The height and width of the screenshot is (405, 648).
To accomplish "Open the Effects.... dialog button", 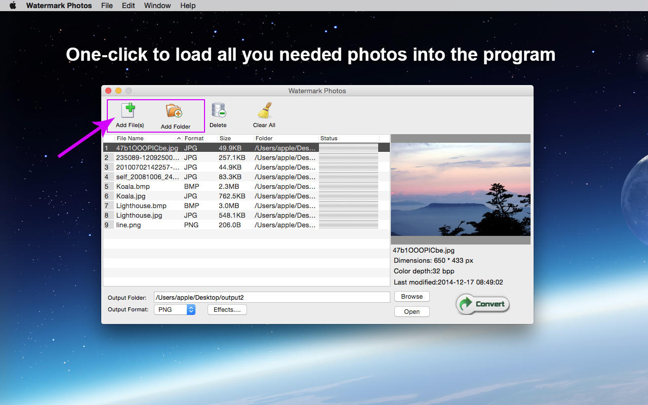I will [x=227, y=309].
